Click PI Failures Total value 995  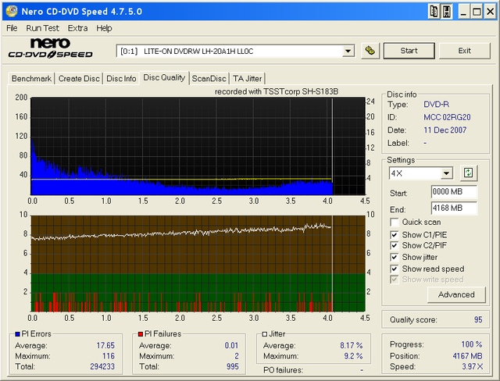pyautogui.click(x=233, y=366)
